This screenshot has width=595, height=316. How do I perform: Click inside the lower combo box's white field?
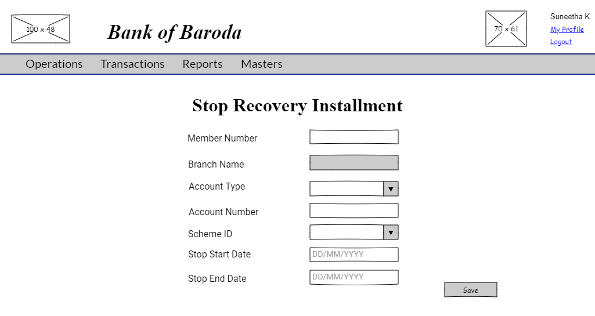(347, 233)
